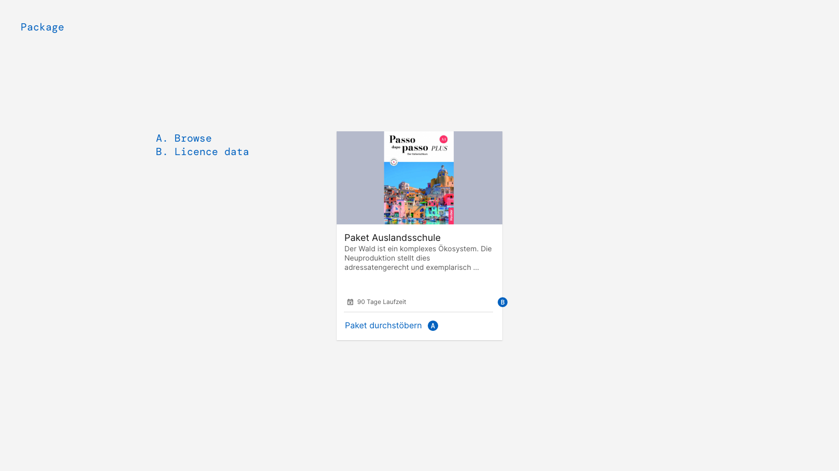
Task: Click the Hueber publisher logo on cover
Action: 451,215
